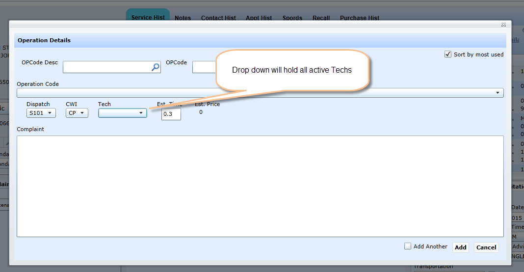This screenshot has width=524, height=272.
Task: Focus the Est. Time field showing 0.3
Action: click(x=171, y=114)
